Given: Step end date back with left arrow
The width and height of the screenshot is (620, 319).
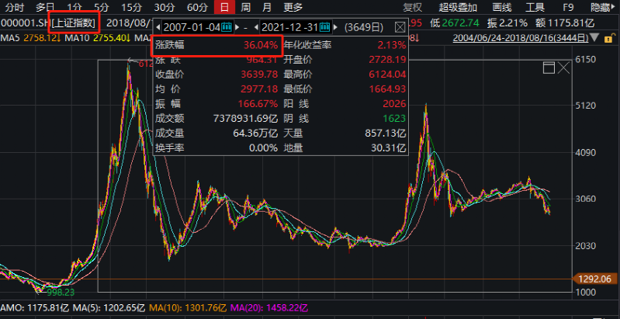Looking at the screenshot, I should pos(255,27).
